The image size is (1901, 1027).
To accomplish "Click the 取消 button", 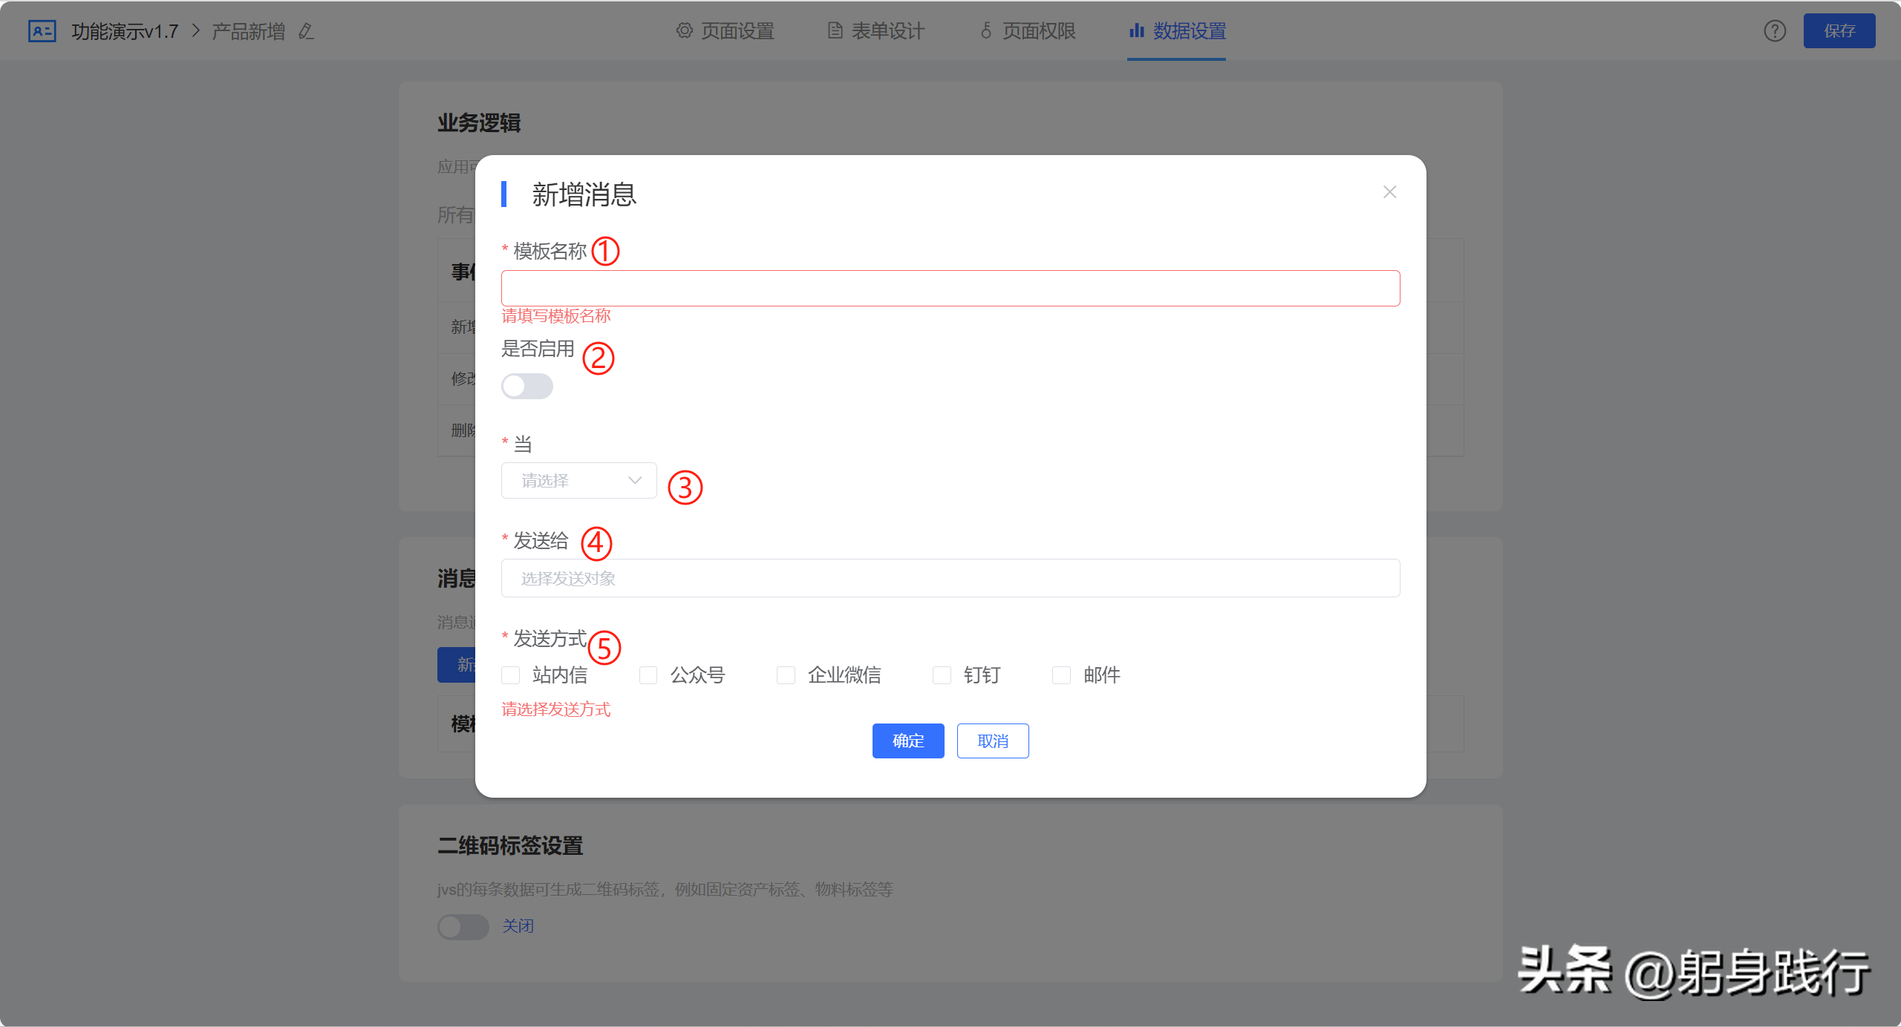I will click(993, 741).
